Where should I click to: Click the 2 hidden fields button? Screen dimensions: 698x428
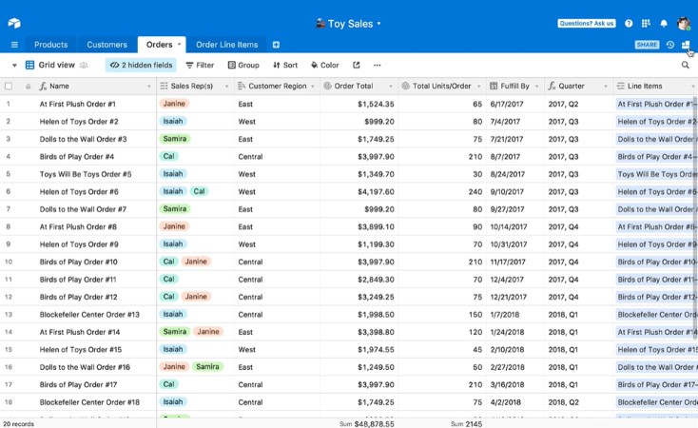[x=141, y=65]
